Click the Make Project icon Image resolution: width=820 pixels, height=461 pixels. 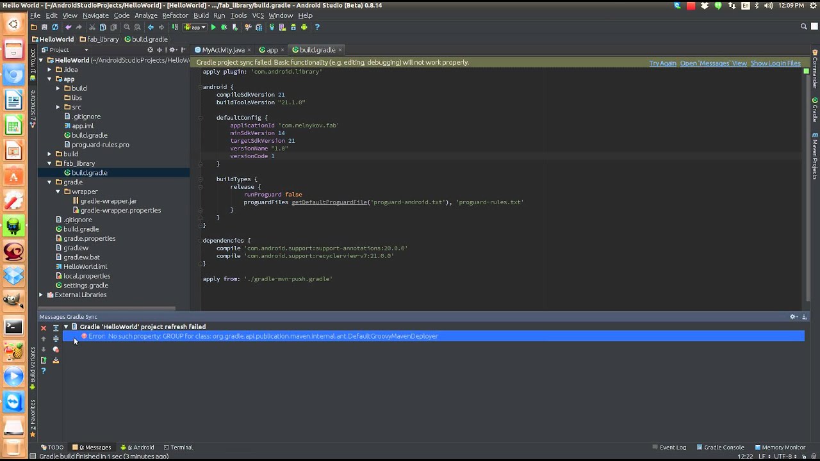point(174,27)
